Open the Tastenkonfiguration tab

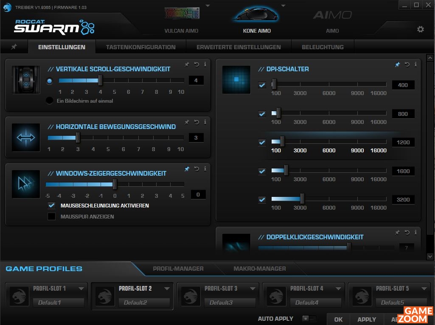tap(140, 47)
